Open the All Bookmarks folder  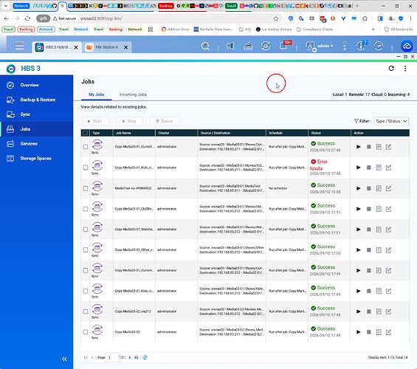[399, 30]
